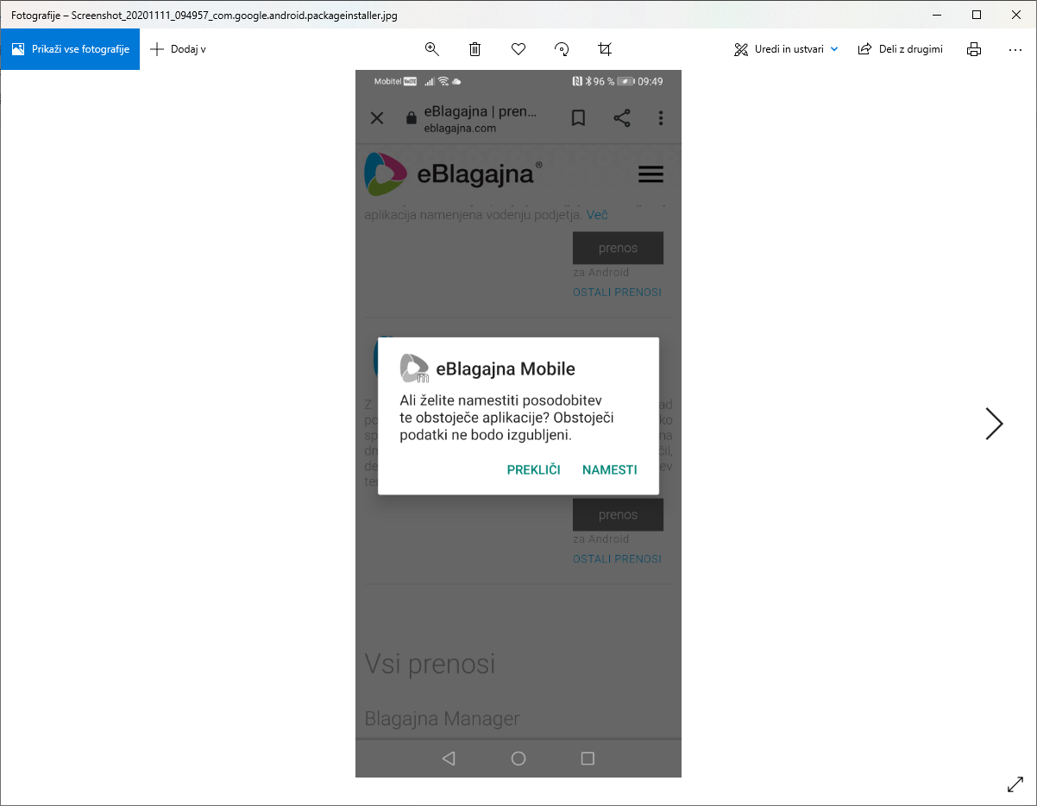Click Deli z drugimi to share

click(900, 49)
